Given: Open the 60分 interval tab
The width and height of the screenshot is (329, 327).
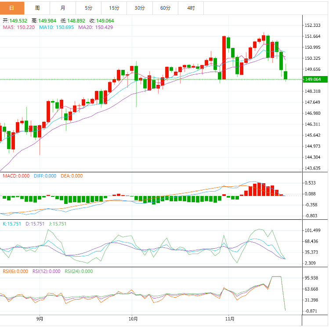Looking at the screenshot, I should [165, 8].
